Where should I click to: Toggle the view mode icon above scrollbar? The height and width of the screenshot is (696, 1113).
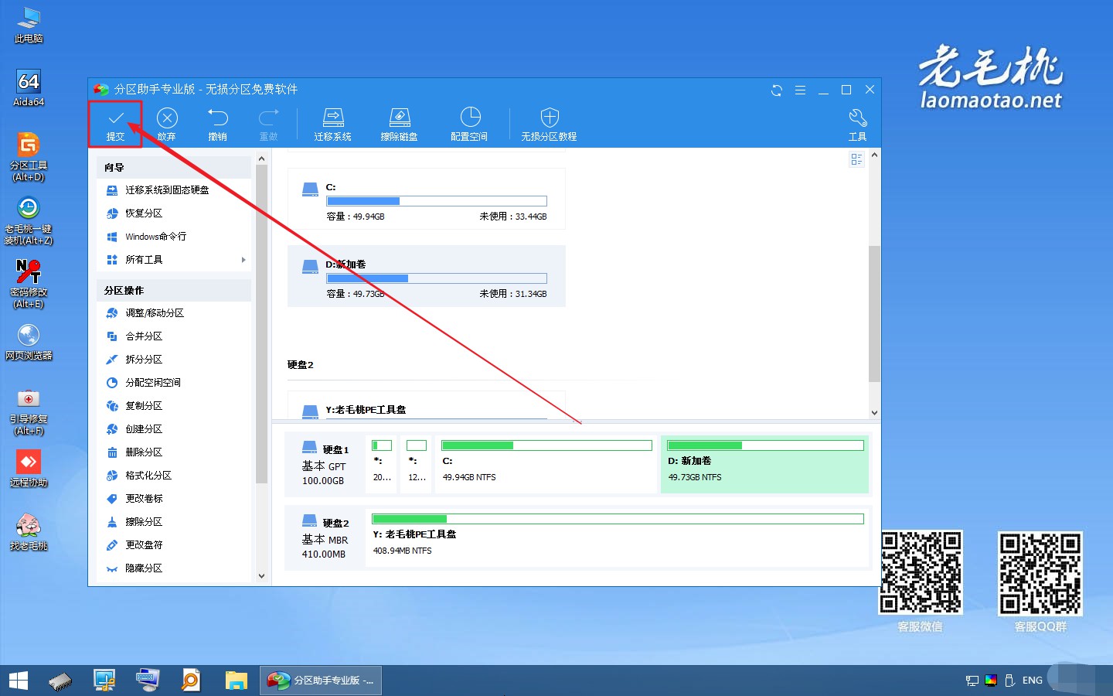click(856, 159)
